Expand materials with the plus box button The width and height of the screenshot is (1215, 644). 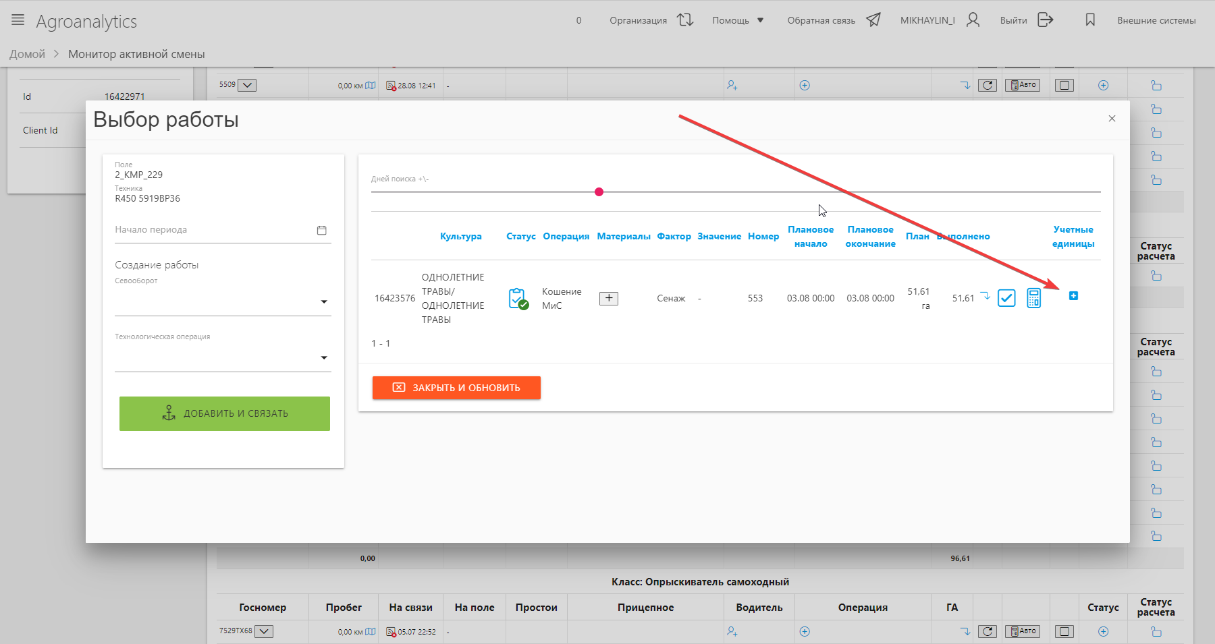[609, 298]
